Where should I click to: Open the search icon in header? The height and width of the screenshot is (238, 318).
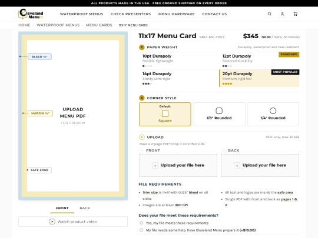pyautogui.click(x=269, y=14)
